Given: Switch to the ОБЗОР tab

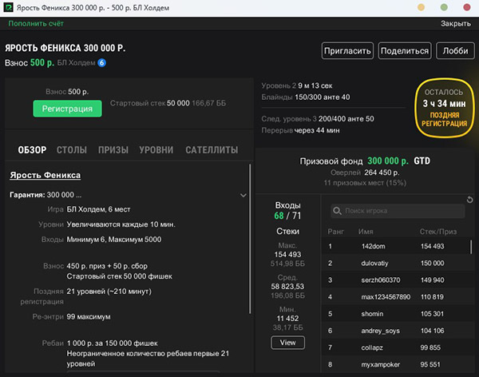Looking at the screenshot, I should pyautogui.click(x=32, y=150).
